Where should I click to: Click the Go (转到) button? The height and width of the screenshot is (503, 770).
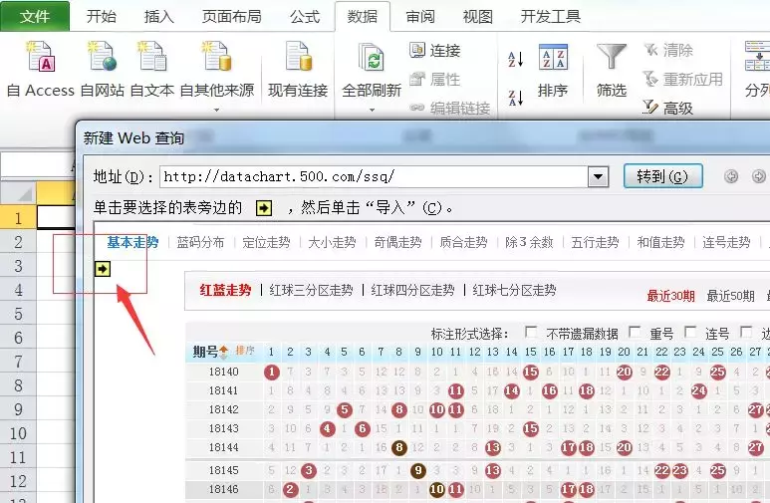click(x=663, y=176)
